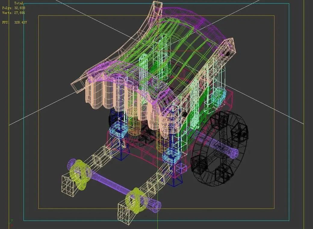Select the large black wireframe wheel

219,148
